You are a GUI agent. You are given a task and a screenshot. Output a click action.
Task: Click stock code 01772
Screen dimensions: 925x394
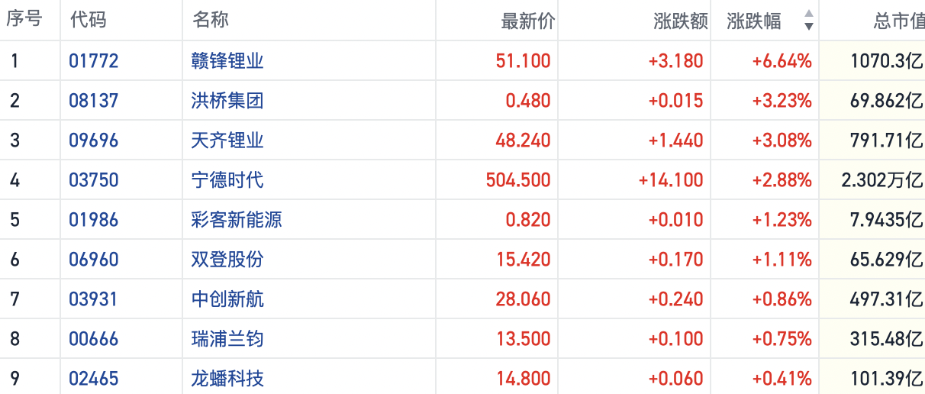94,61
